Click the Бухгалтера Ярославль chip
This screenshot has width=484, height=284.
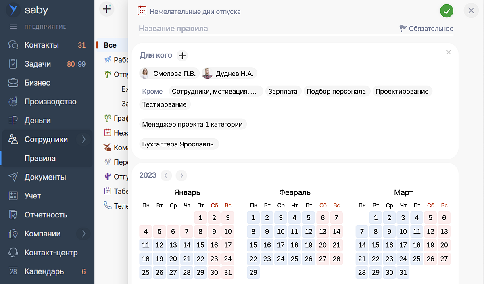[x=178, y=144]
